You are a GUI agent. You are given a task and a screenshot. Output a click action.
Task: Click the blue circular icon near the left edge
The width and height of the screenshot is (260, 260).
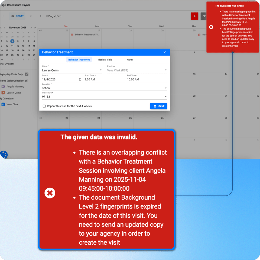click(4, 155)
